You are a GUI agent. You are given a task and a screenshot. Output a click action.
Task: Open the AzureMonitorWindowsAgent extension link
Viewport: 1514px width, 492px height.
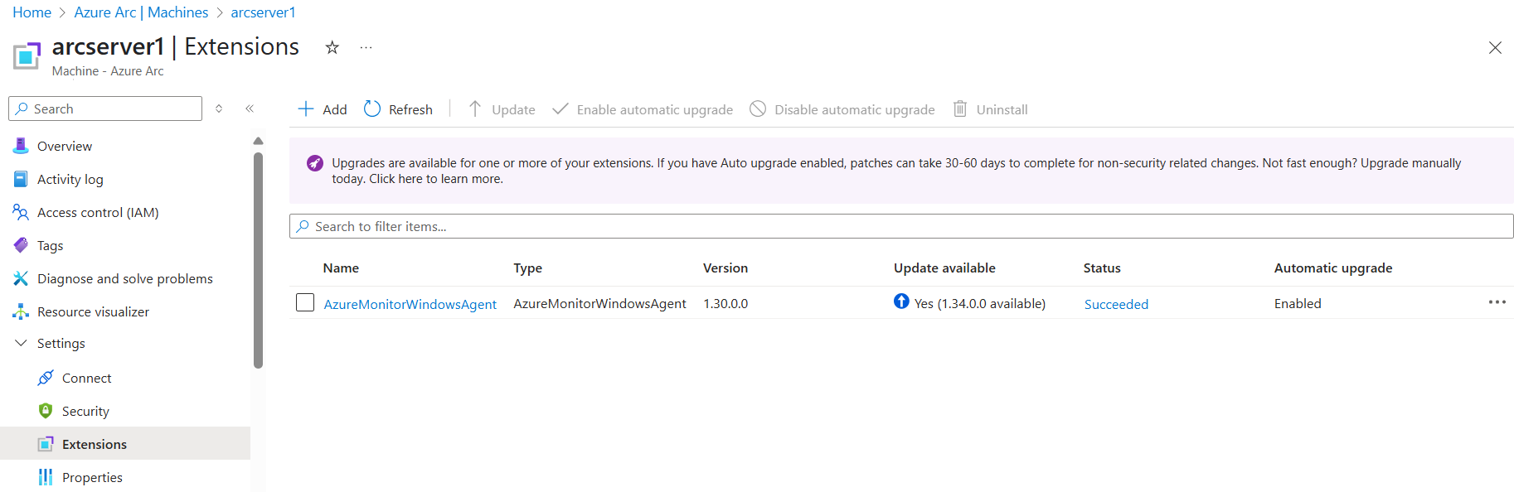pos(410,304)
